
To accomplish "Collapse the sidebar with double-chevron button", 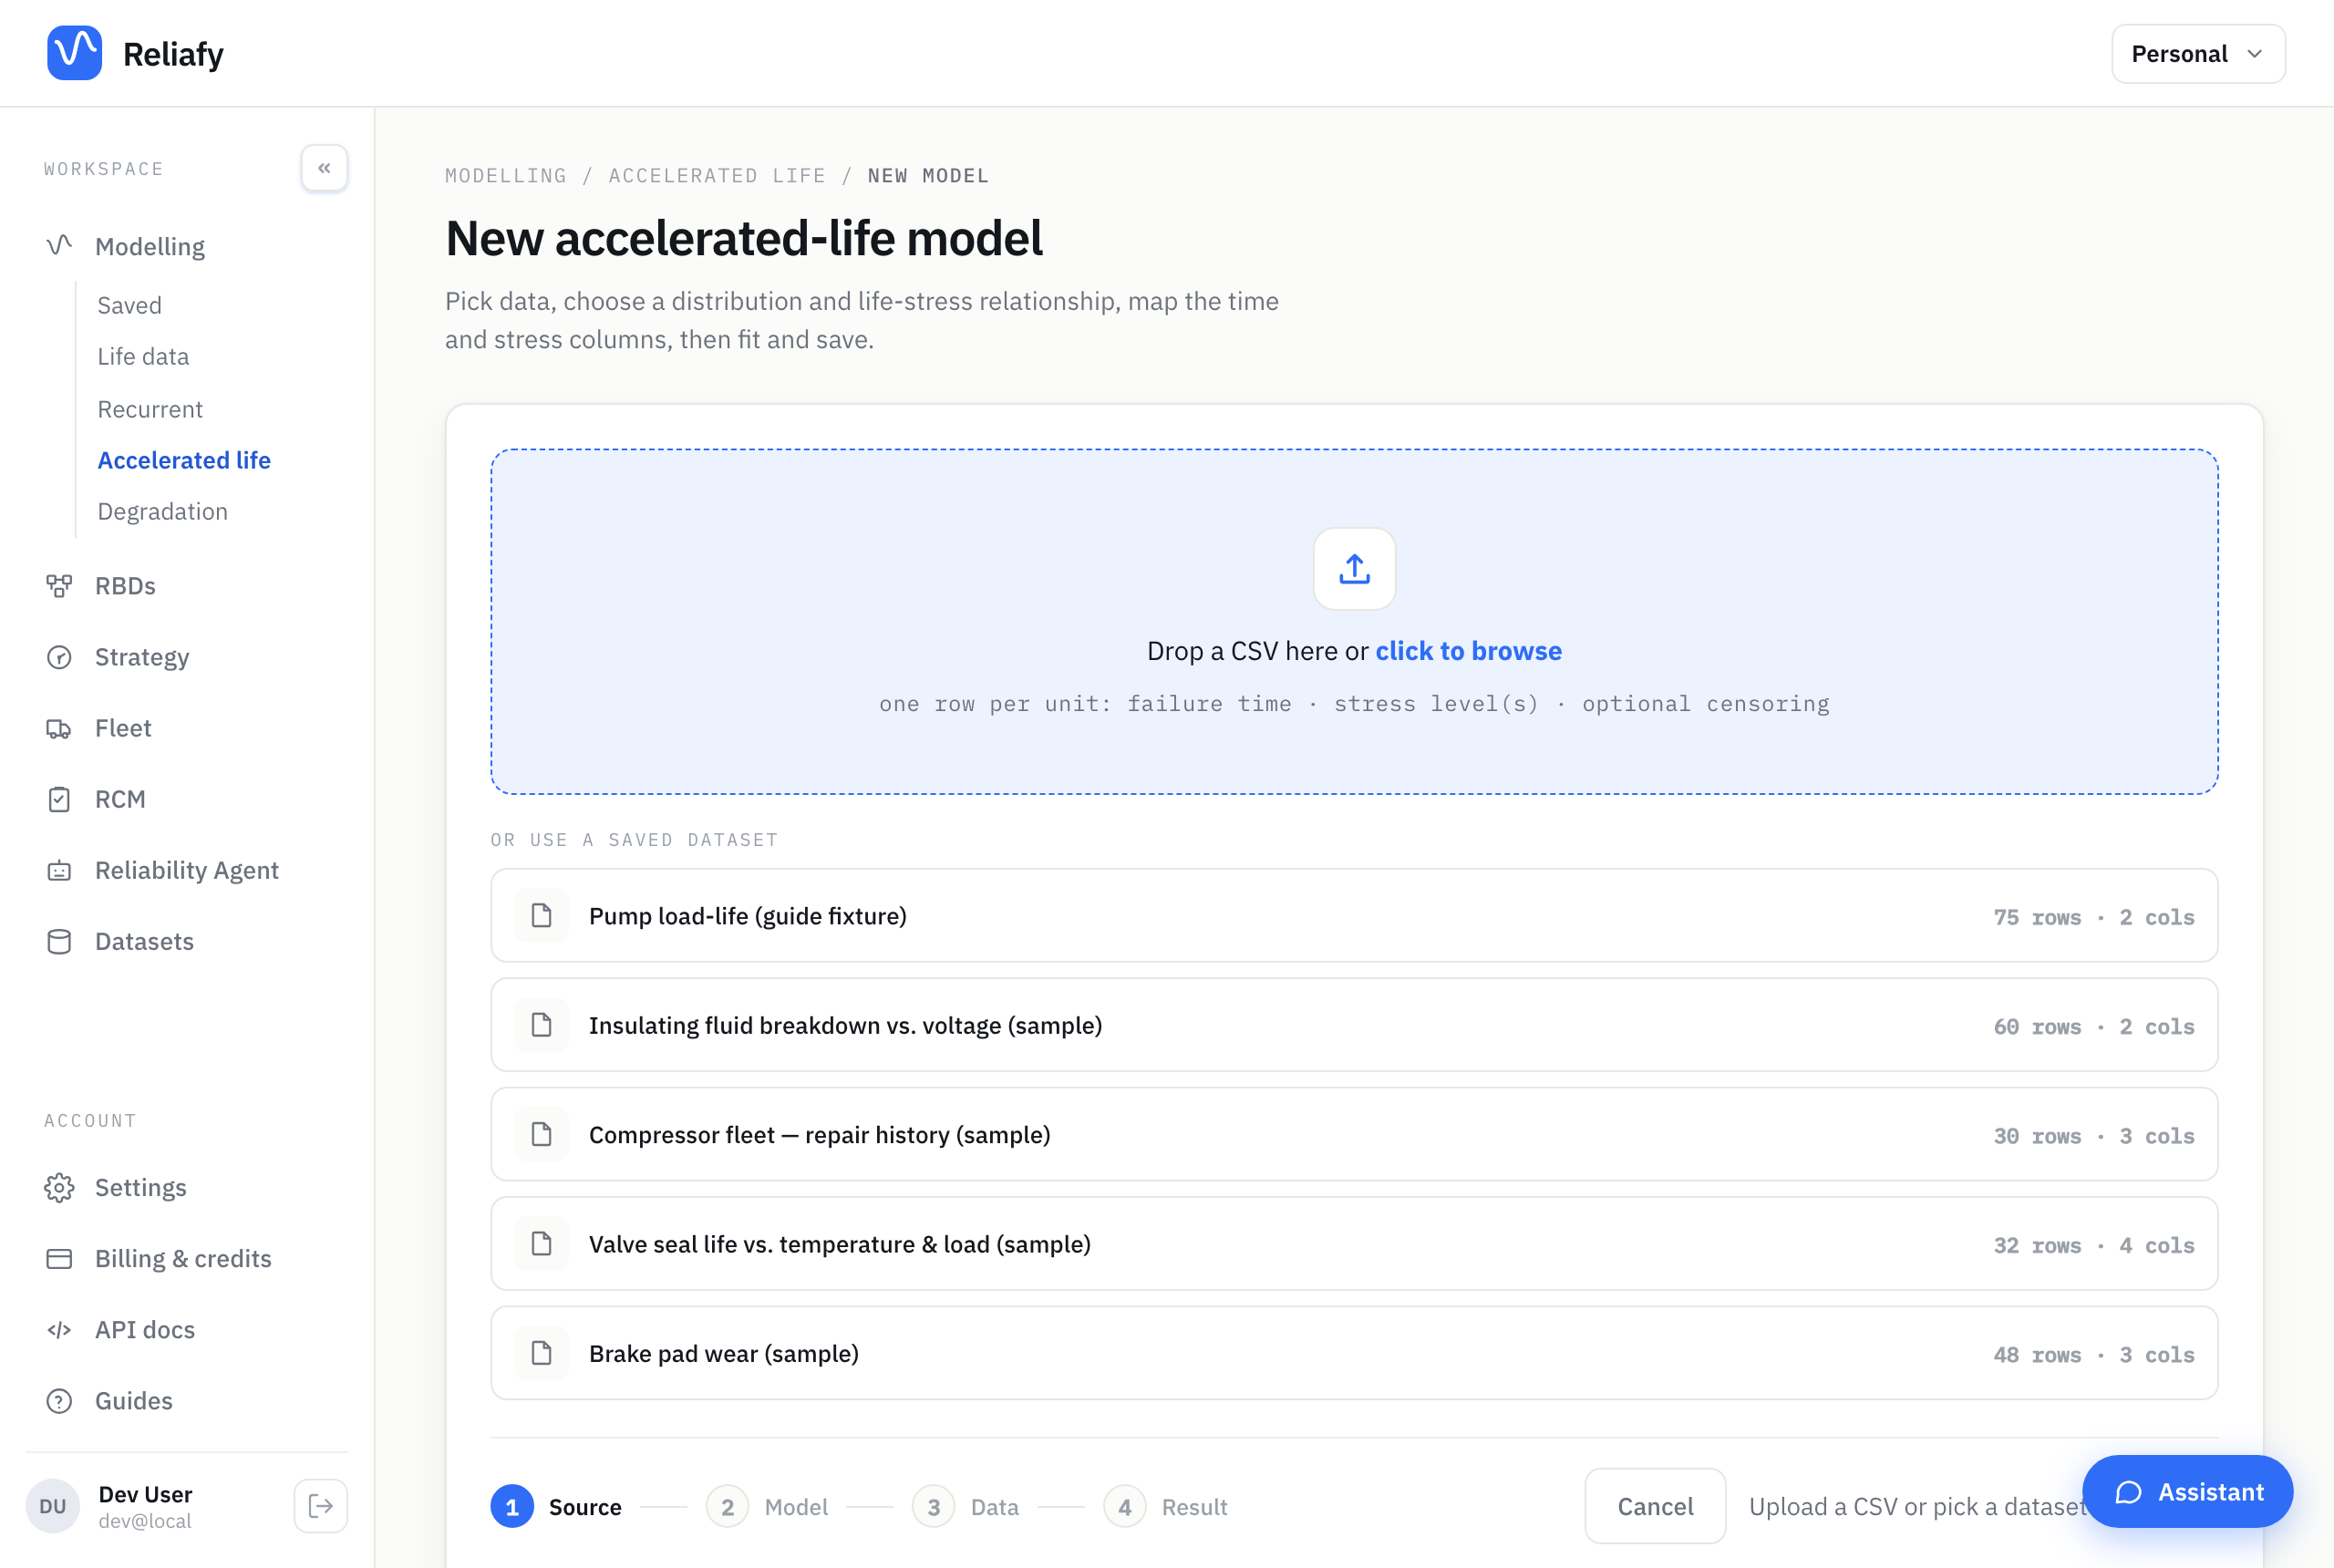I will (x=324, y=168).
